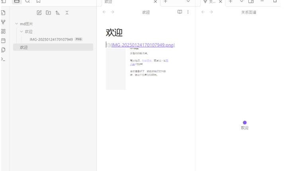The height and width of the screenshot is (171, 287).
Task: Close the graph view tab
Action: point(221,2)
